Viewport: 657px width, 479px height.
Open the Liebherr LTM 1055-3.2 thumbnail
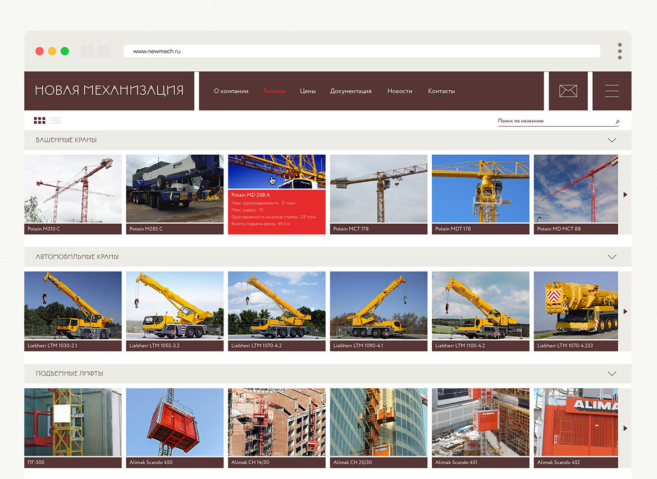pos(175,311)
